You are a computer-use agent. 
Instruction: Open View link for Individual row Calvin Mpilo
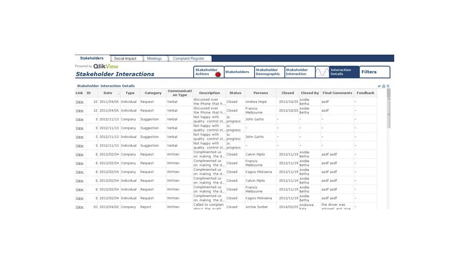click(x=79, y=180)
